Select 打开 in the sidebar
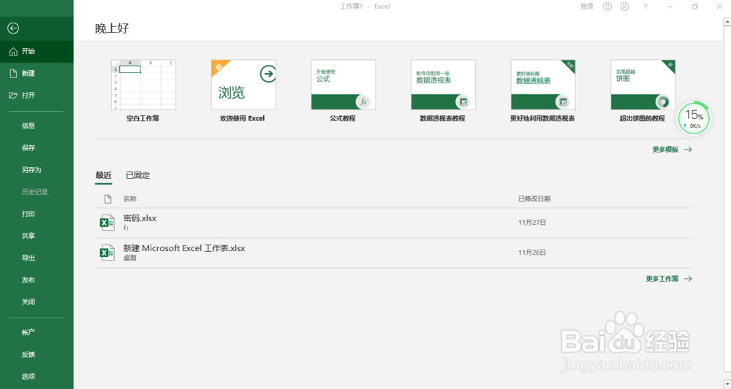 point(37,96)
